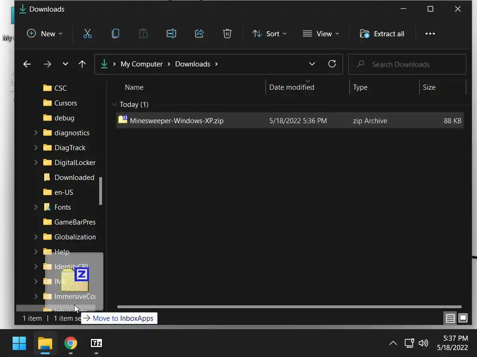The width and height of the screenshot is (477, 357).
Task: Click Downloads breadcrumb segment
Action: [x=192, y=64]
